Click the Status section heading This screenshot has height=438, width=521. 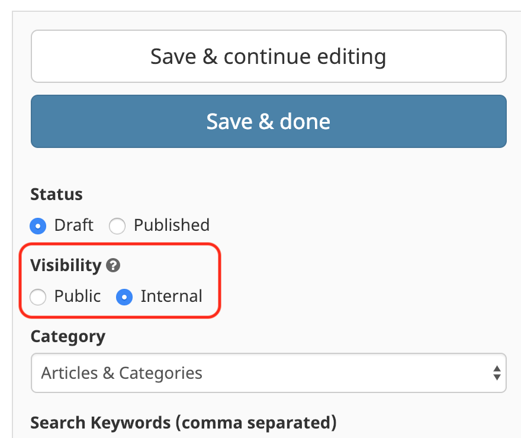tap(56, 194)
